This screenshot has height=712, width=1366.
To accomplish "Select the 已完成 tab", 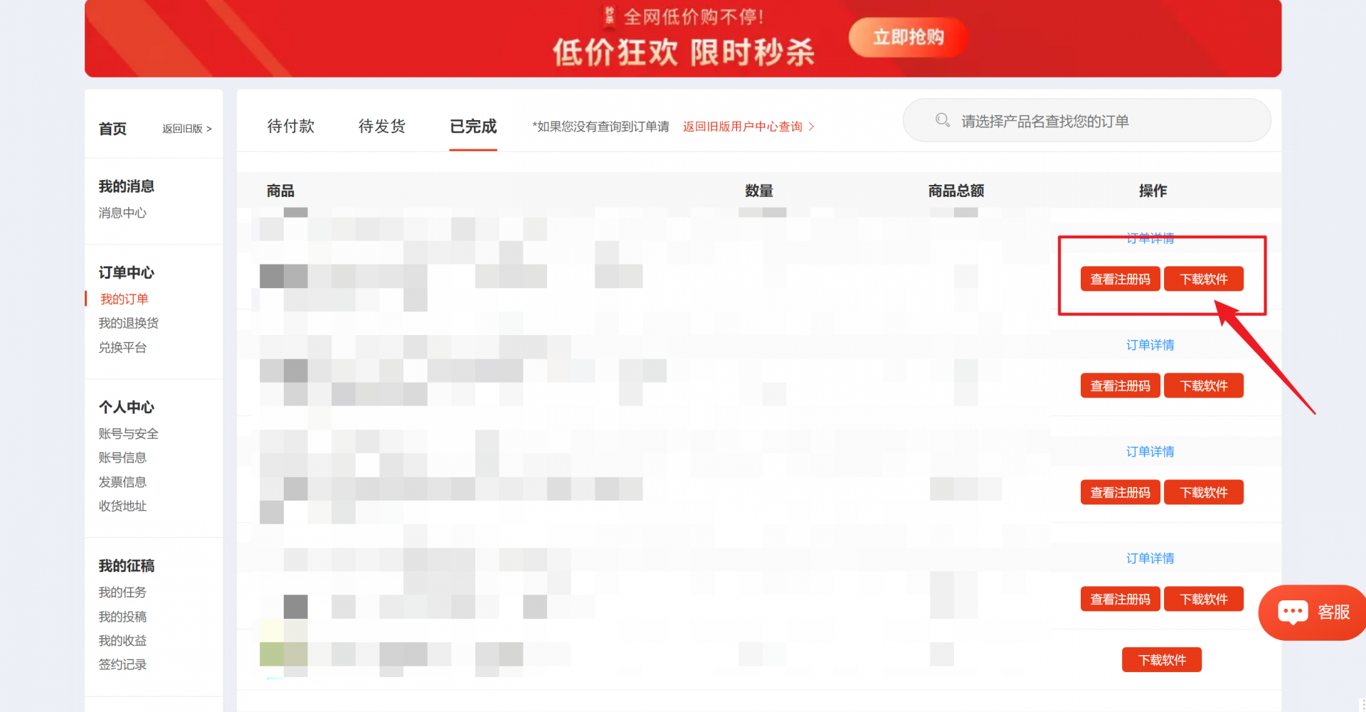I will [x=473, y=126].
